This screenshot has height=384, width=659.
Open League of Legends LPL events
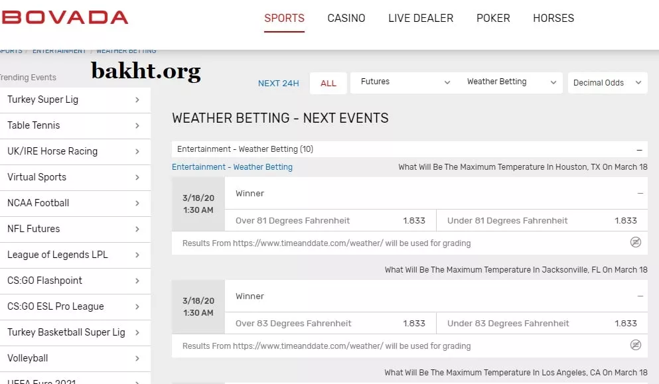[x=74, y=255]
